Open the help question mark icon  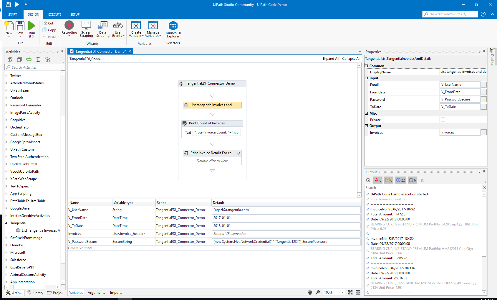click(x=483, y=14)
